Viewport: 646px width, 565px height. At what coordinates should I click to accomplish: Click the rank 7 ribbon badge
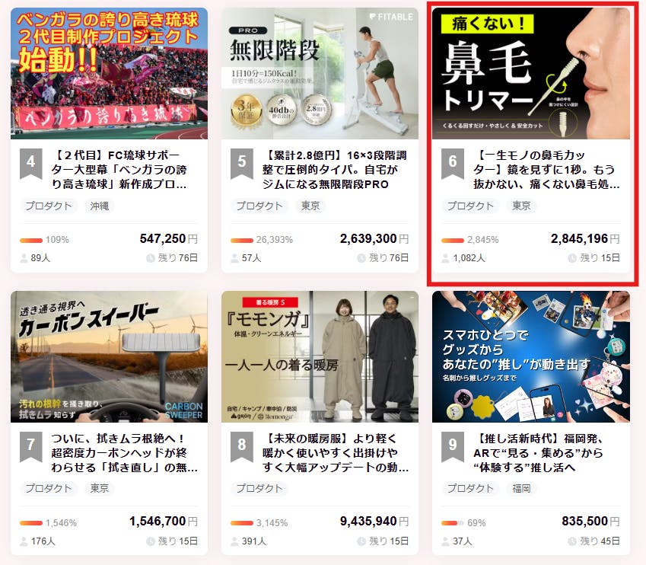pos(31,447)
